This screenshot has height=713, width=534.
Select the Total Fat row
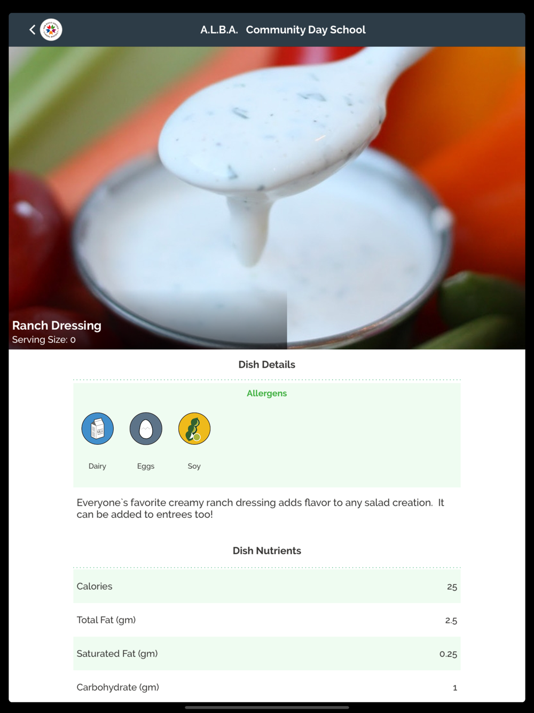click(267, 620)
